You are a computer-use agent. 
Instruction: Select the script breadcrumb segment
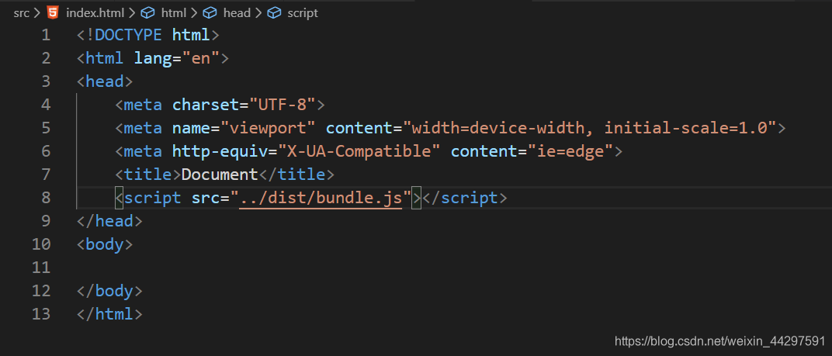point(303,12)
